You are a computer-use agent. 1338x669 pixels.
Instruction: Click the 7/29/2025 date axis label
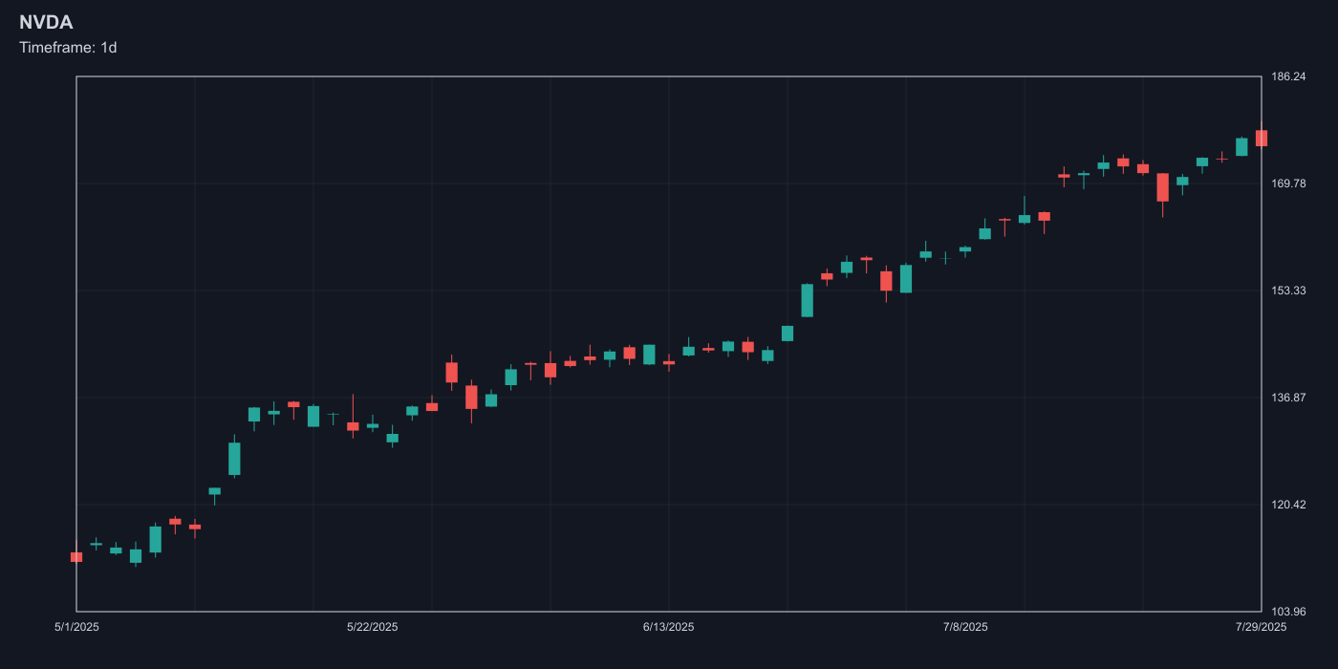coord(1262,627)
